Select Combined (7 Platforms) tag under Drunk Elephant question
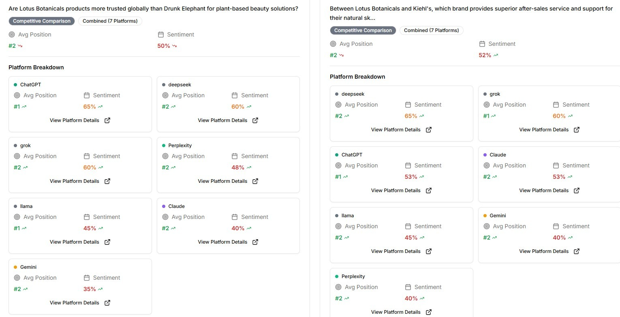Viewport: 620px width, 317px height. (110, 21)
